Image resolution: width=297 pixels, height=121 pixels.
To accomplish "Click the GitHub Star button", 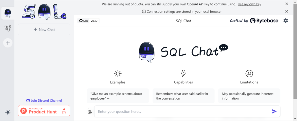I will pos(84,21).
